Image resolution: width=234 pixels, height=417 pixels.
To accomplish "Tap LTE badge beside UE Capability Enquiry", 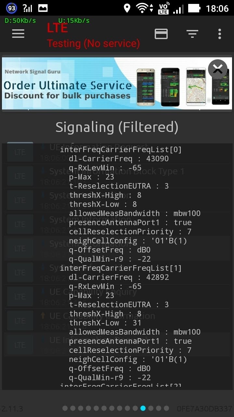I will tap(20, 297).
